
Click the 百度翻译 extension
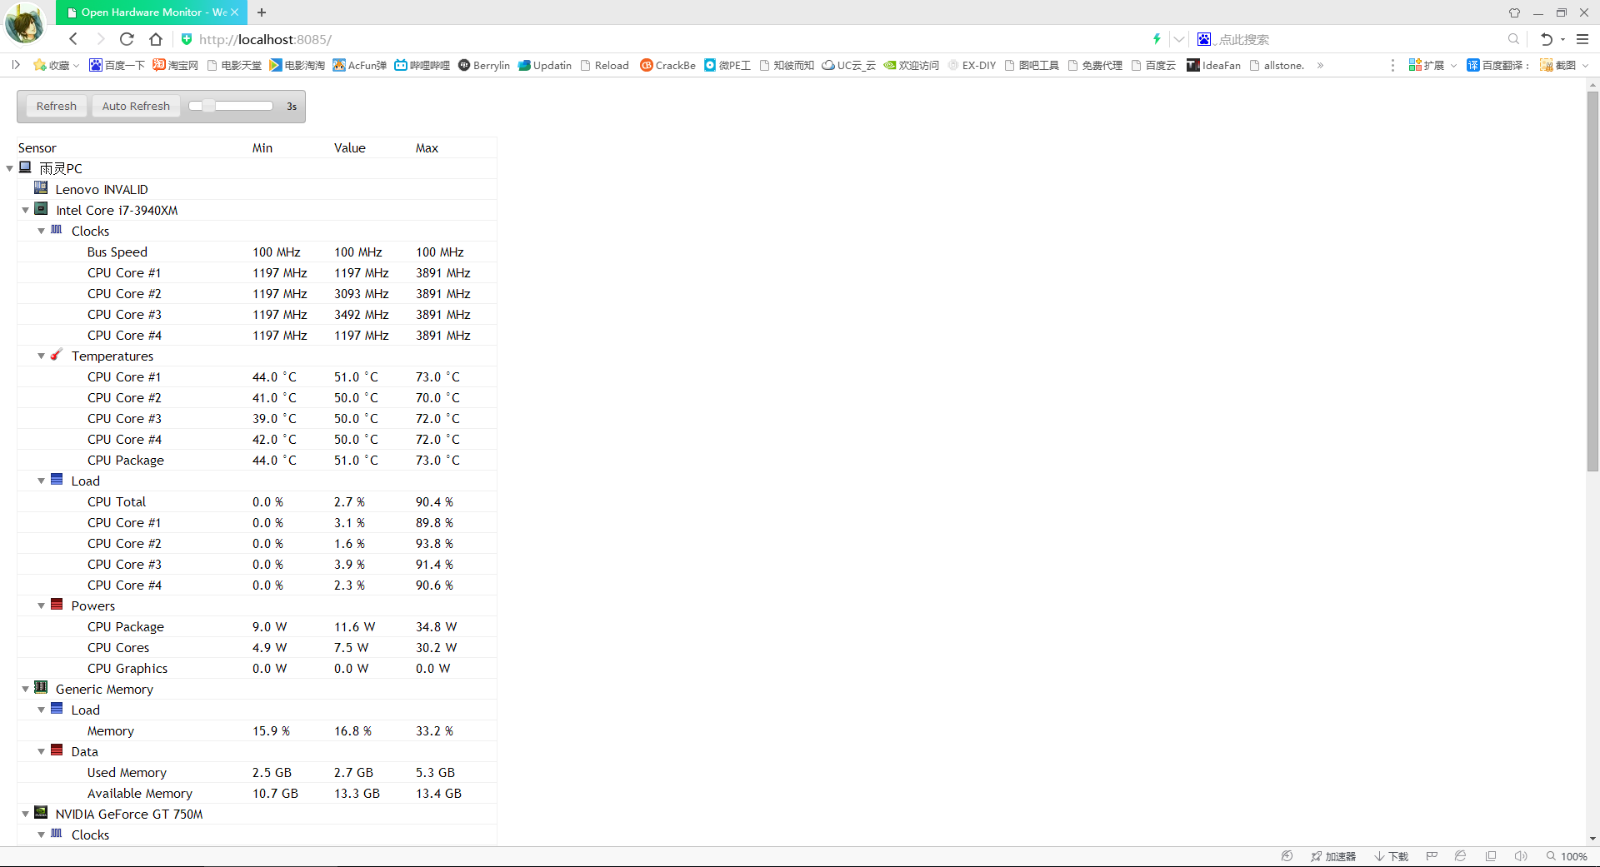(1498, 65)
